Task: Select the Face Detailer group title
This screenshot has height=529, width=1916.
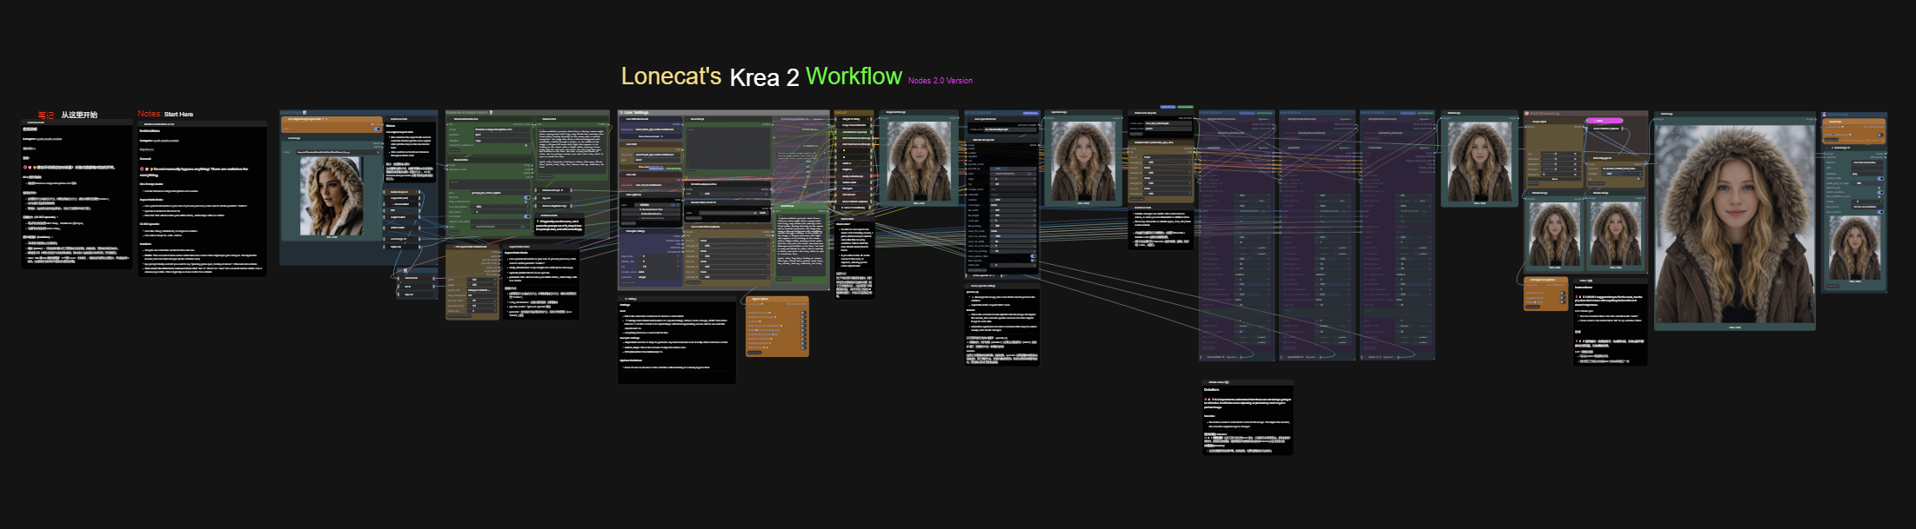Action: point(1210,113)
